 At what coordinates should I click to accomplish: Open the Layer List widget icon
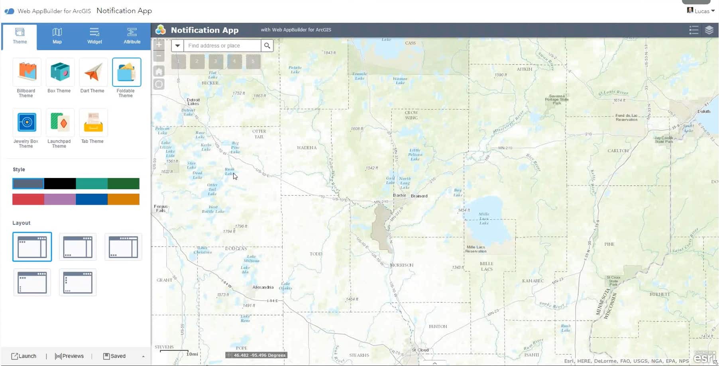point(709,30)
